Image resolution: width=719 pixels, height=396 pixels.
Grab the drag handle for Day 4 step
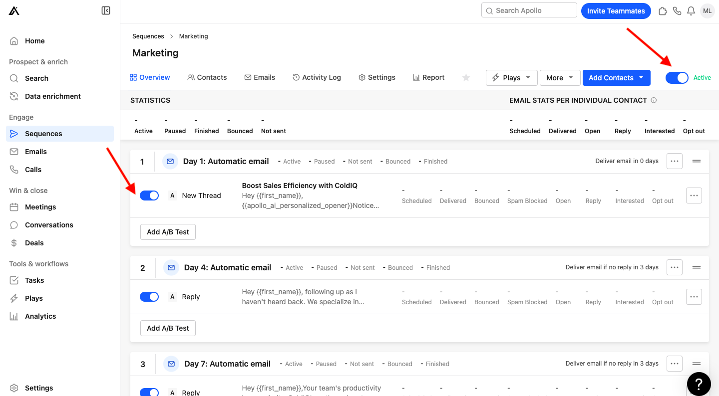click(x=697, y=267)
